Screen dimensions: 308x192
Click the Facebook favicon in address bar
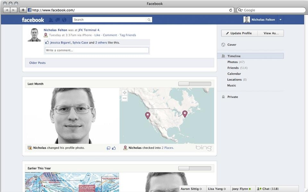(x=30, y=10)
